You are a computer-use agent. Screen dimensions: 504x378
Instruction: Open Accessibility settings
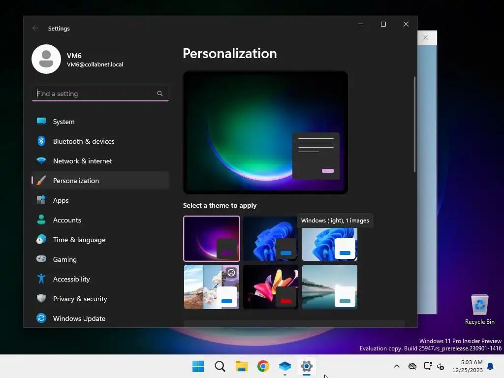100,279
